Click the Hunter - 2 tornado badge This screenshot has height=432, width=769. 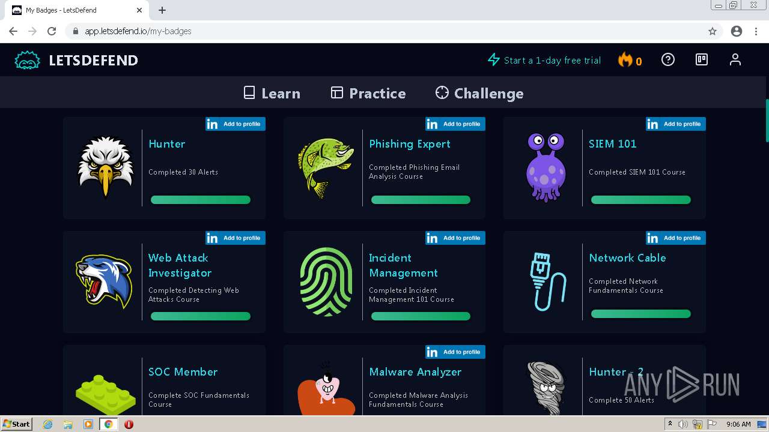(x=546, y=388)
